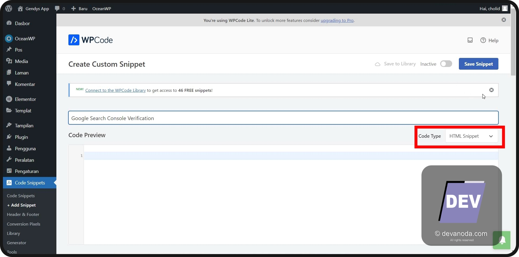Click the WPCode logo
Screen dimensions: 519x257
91,40
